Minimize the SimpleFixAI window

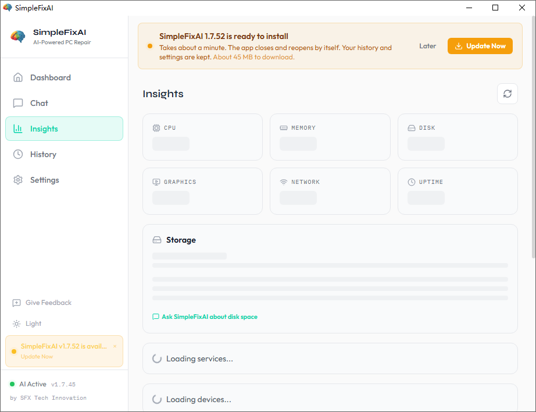point(469,8)
